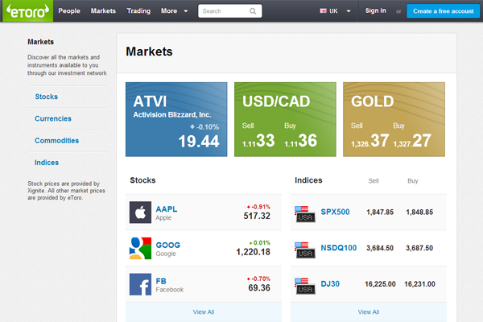This screenshot has height=322, width=483.
Task: Open the GOLD commodity tile
Action: (x=394, y=119)
